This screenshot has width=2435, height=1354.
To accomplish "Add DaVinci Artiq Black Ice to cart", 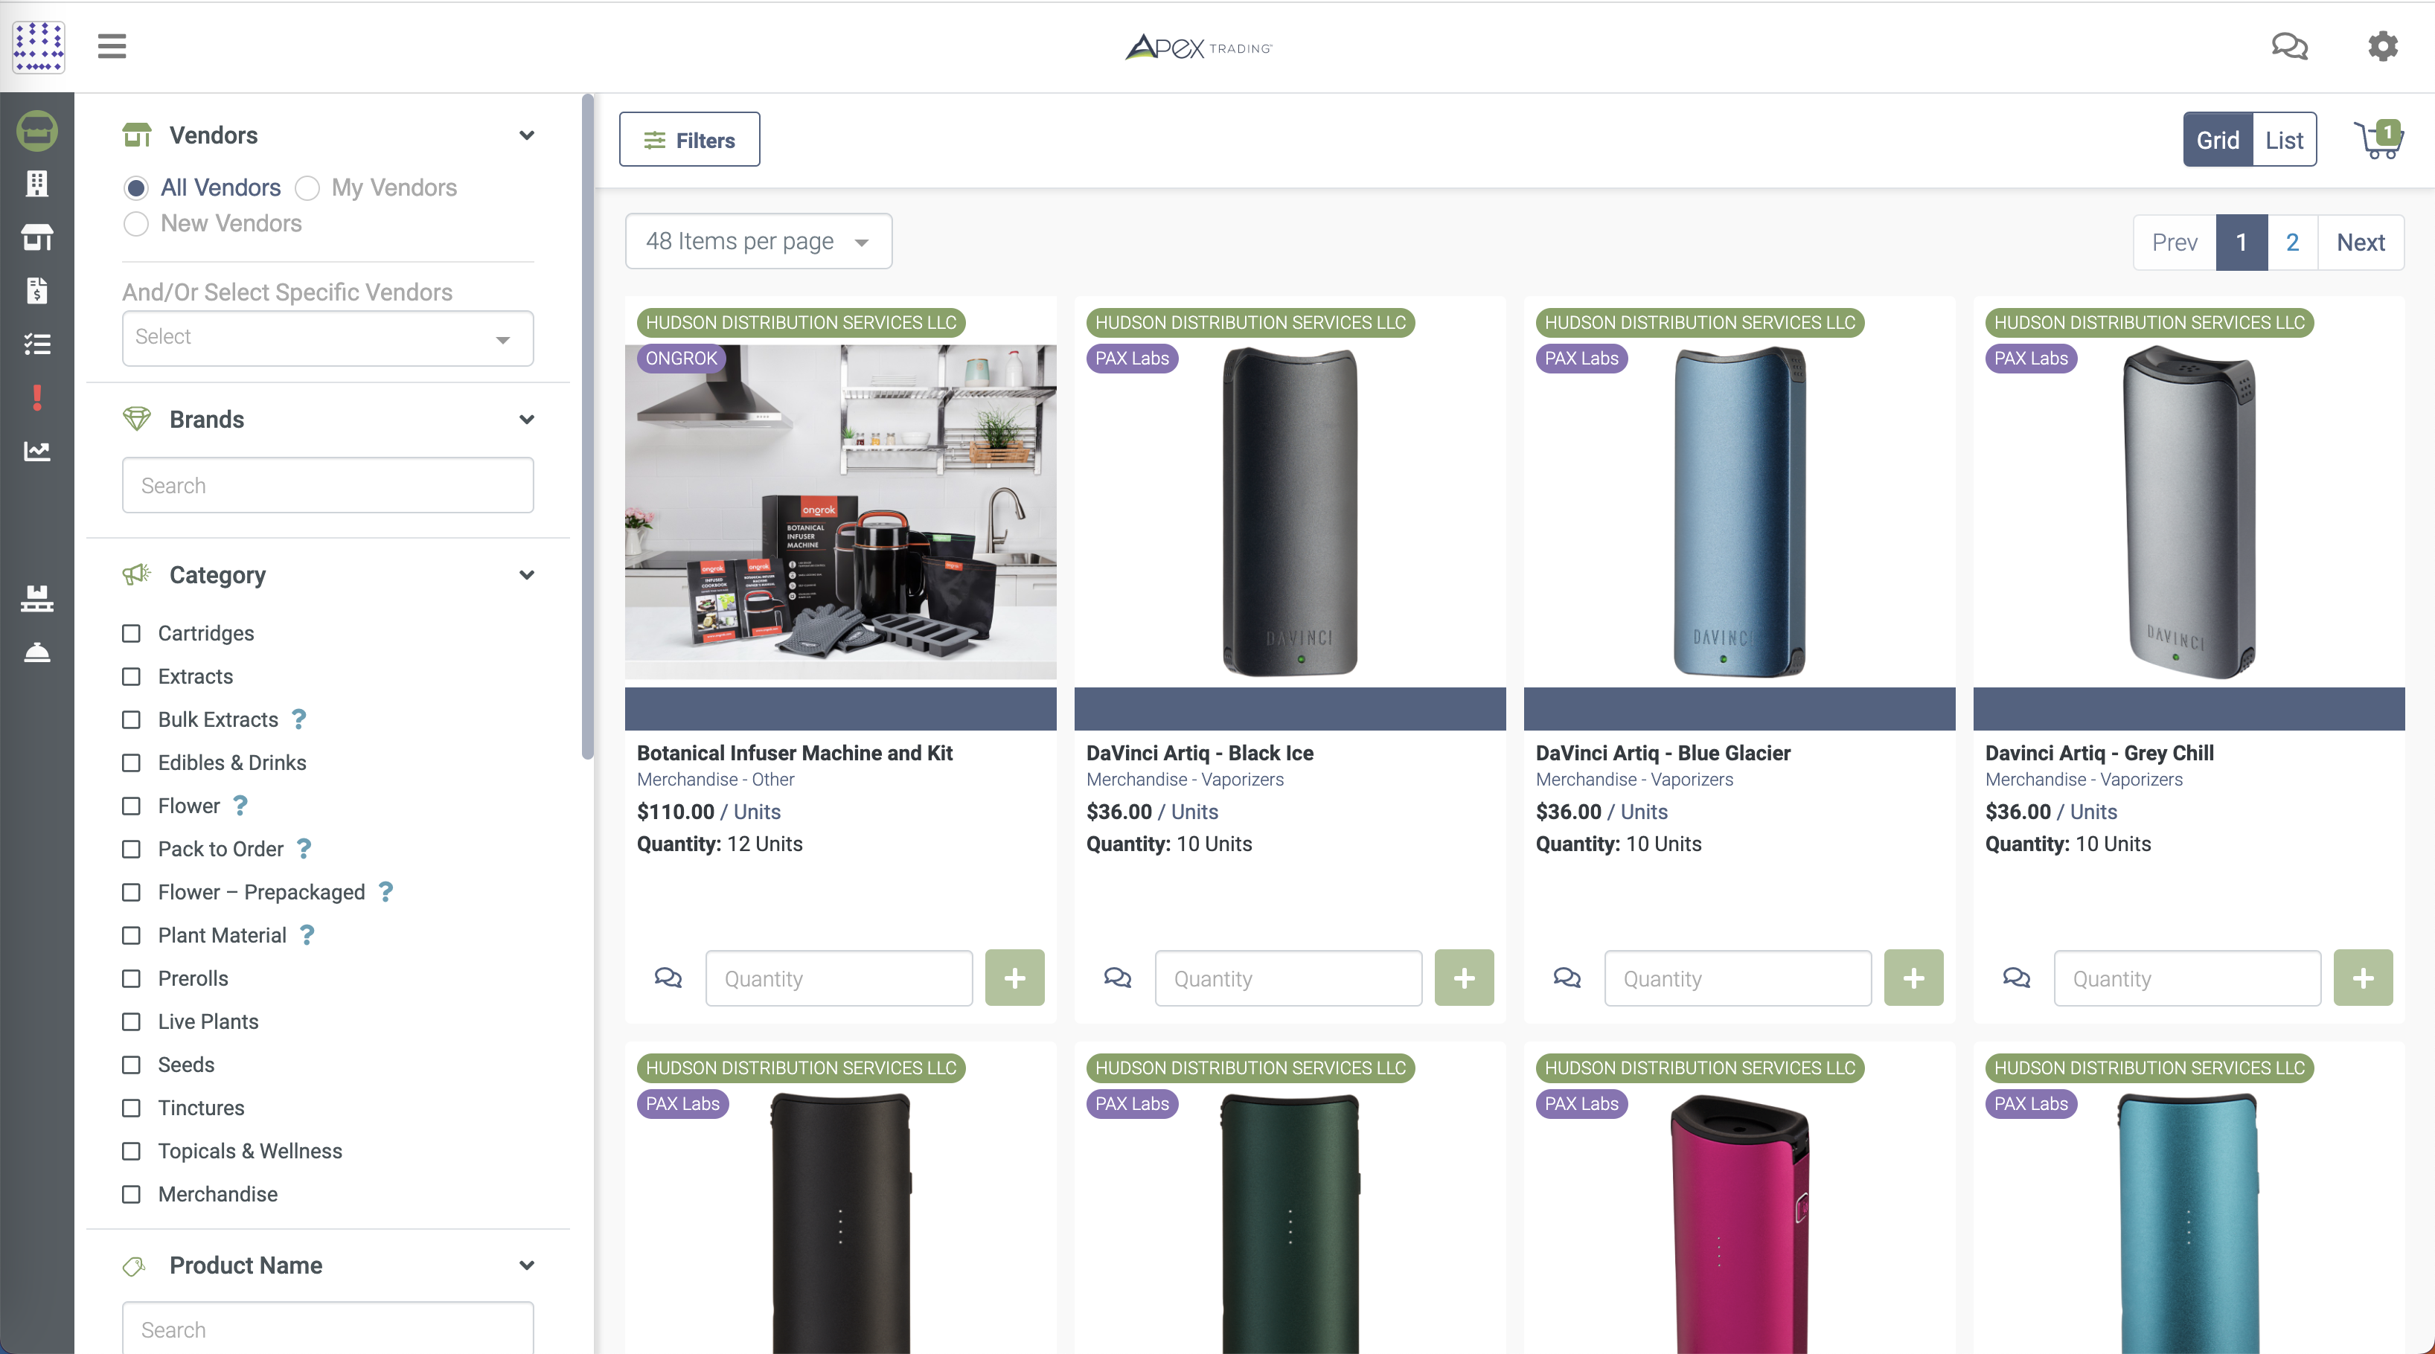I will [x=1465, y=977].
